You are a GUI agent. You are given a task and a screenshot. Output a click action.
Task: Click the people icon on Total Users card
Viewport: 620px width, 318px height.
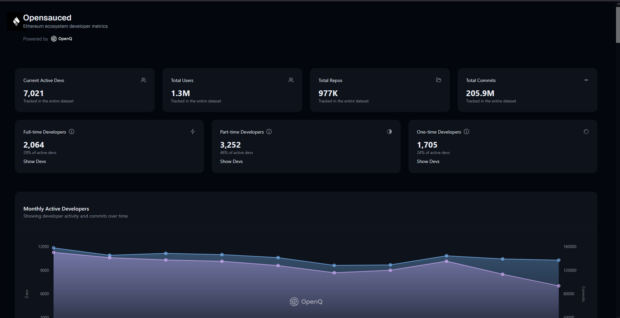click(291, 80)
